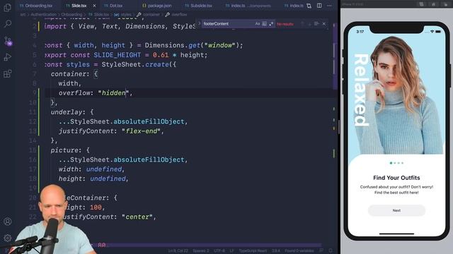Open the Explorer view in activity bar
Viewport: 453px width, 254px height.
click(x=8, y=8)
